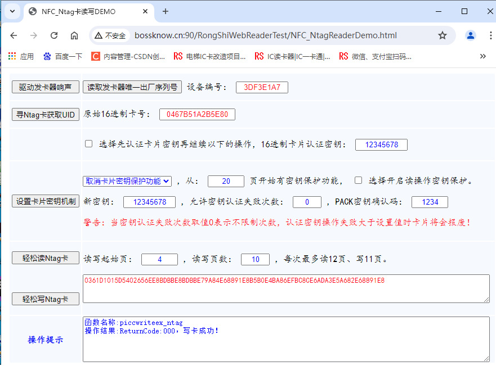Open the tab search chevron button
The width and height of the screenshot is (496, 366).
[12, 11]
